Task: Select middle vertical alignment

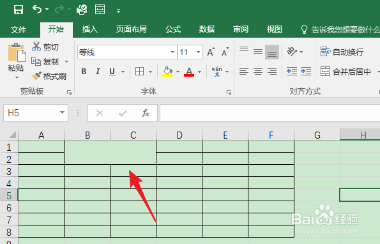Action: (x=258, y=52)
